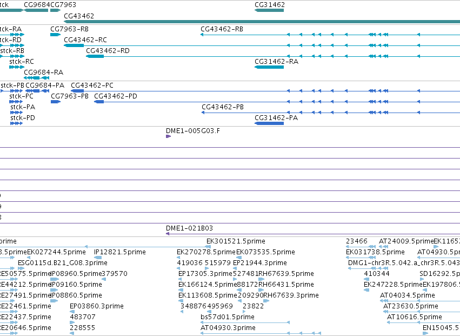This screenshot has width=460, height=336.
Task: Select the CG43462-RB transcript label
Action: [x=222, y=29]
